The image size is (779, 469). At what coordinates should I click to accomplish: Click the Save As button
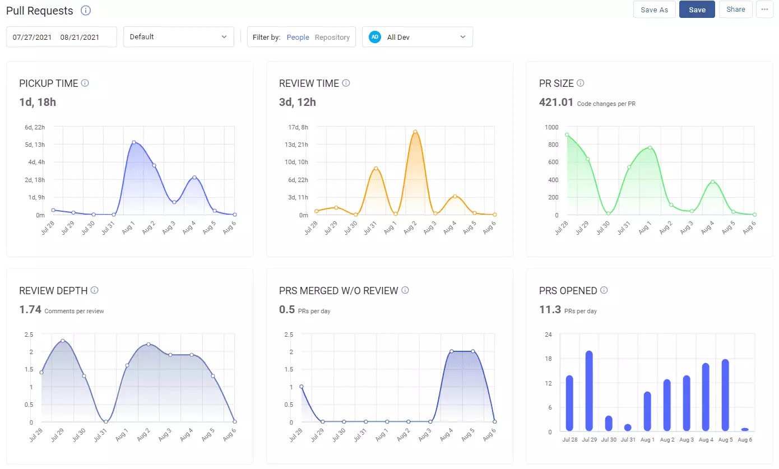coord(654,9)
